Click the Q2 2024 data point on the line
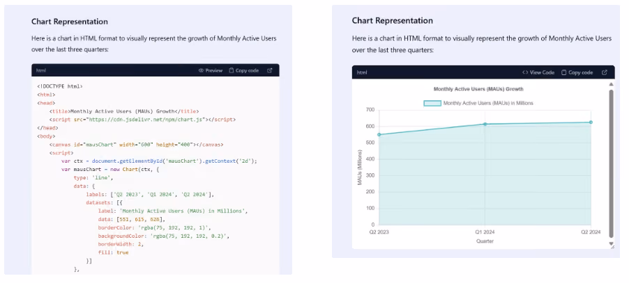Image resolution: width=629 pixels, height=283 pixels. (x=591, y=122)
